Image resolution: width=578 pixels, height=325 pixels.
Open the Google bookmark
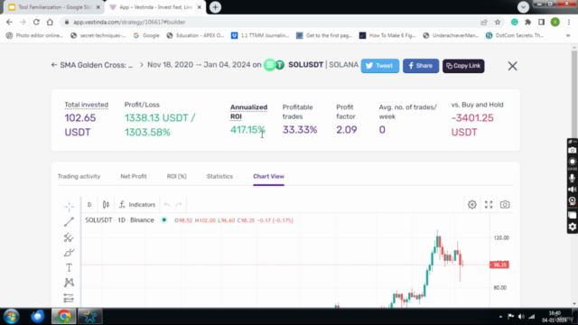[x=146, y=35]
